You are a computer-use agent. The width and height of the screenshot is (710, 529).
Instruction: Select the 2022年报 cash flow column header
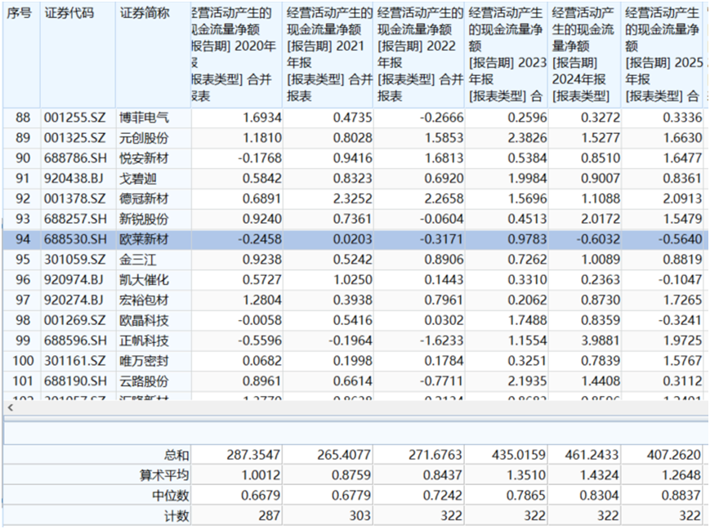419,55
